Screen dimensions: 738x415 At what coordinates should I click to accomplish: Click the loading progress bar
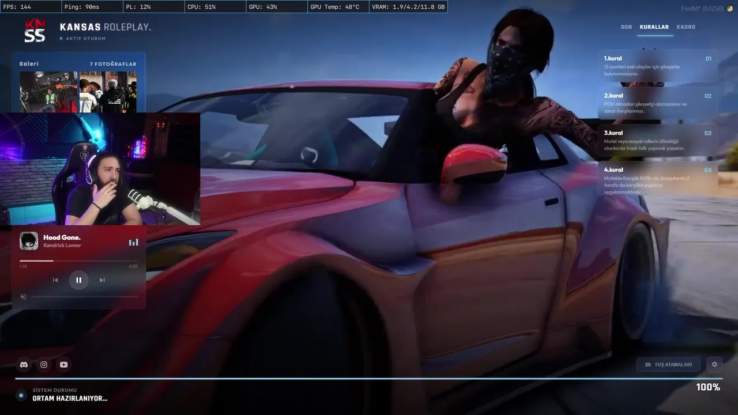[x=368, y=379]
